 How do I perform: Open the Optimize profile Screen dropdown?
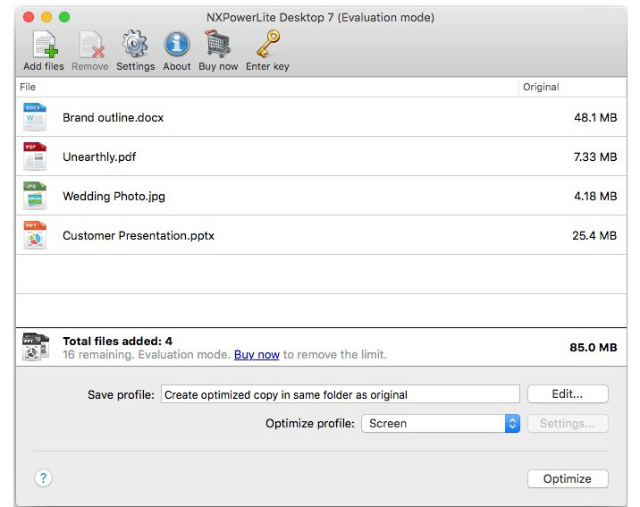coord(441,423)
